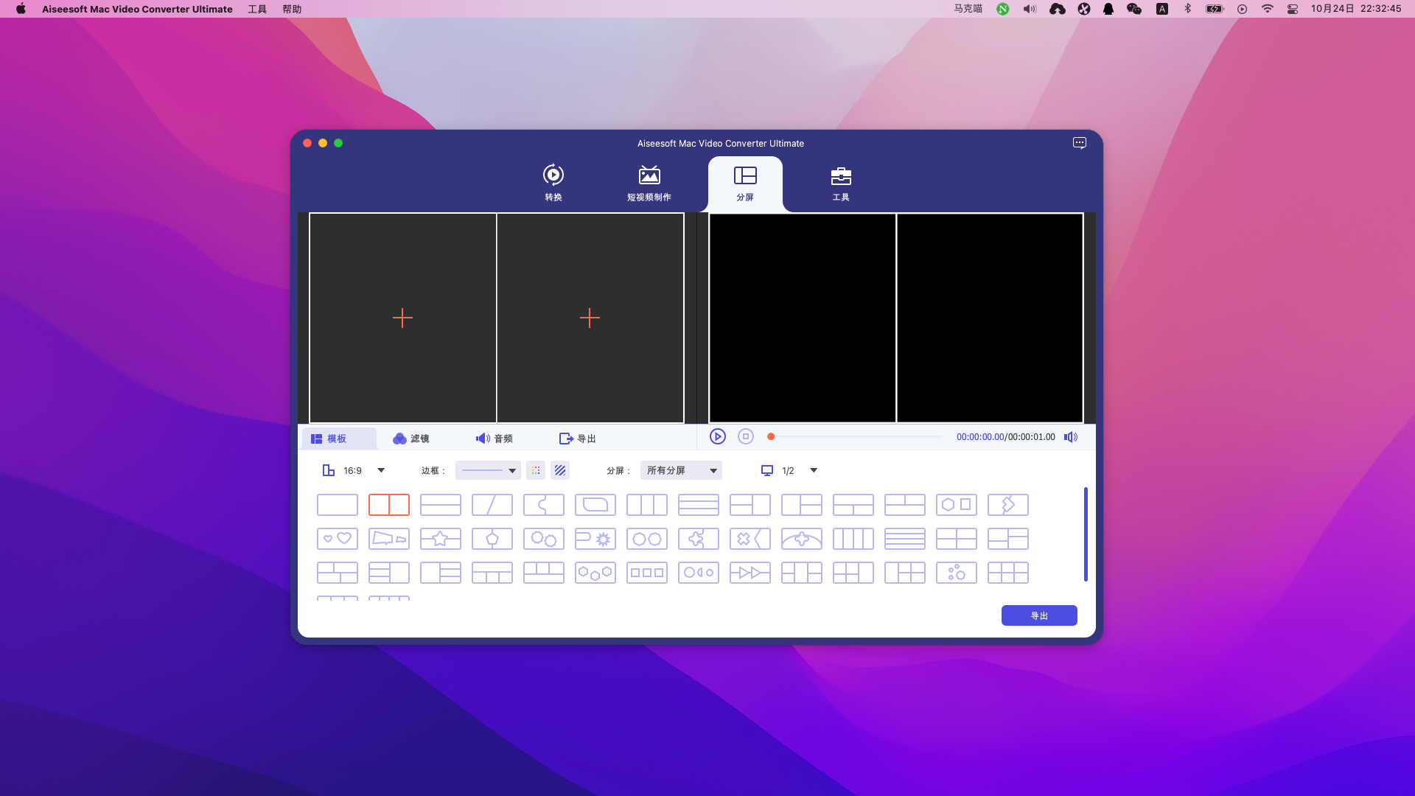Switch to the 转换 converter tab
Viewport: 1415px width, 796px height.
point(553,182)
